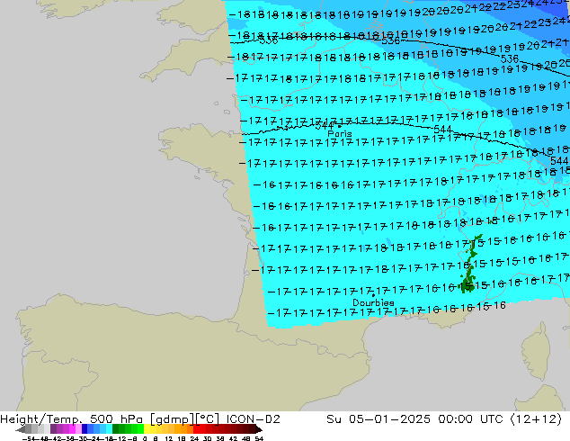The height and width of the screenshot is (441, 570).
Task: Click the "0" value under the legend
Action: point(145,438)
